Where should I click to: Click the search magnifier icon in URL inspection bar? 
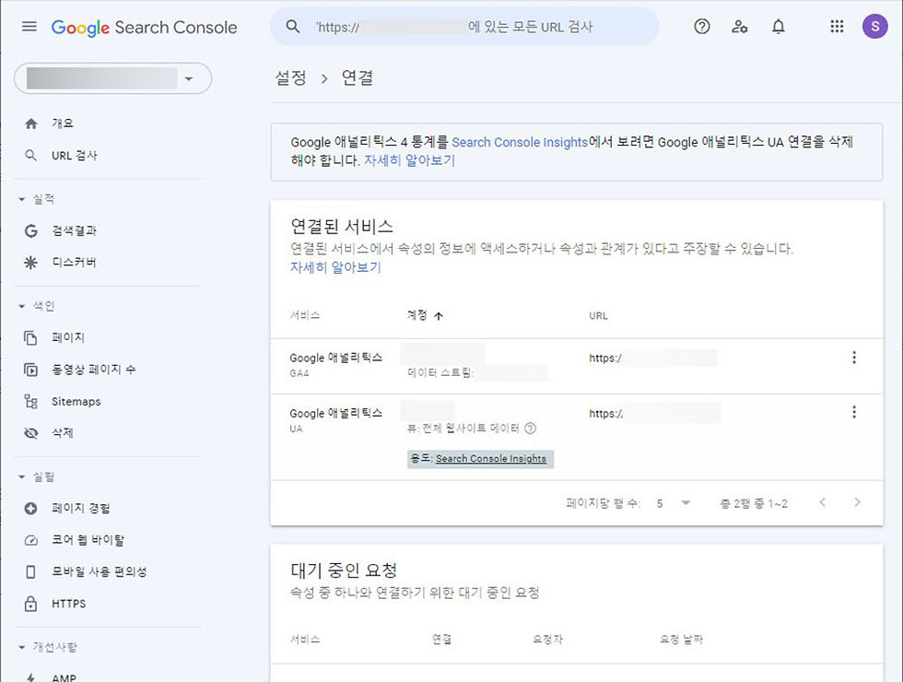pos(293,27)
